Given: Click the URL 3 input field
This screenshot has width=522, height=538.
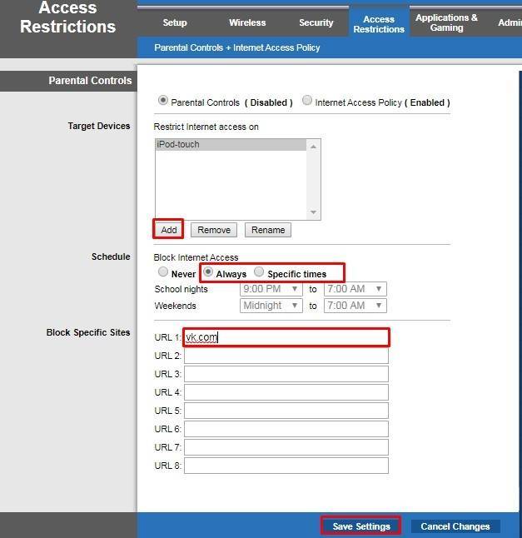Looking at the screenshot, I should pyautogui.click(x=286, y=374).
